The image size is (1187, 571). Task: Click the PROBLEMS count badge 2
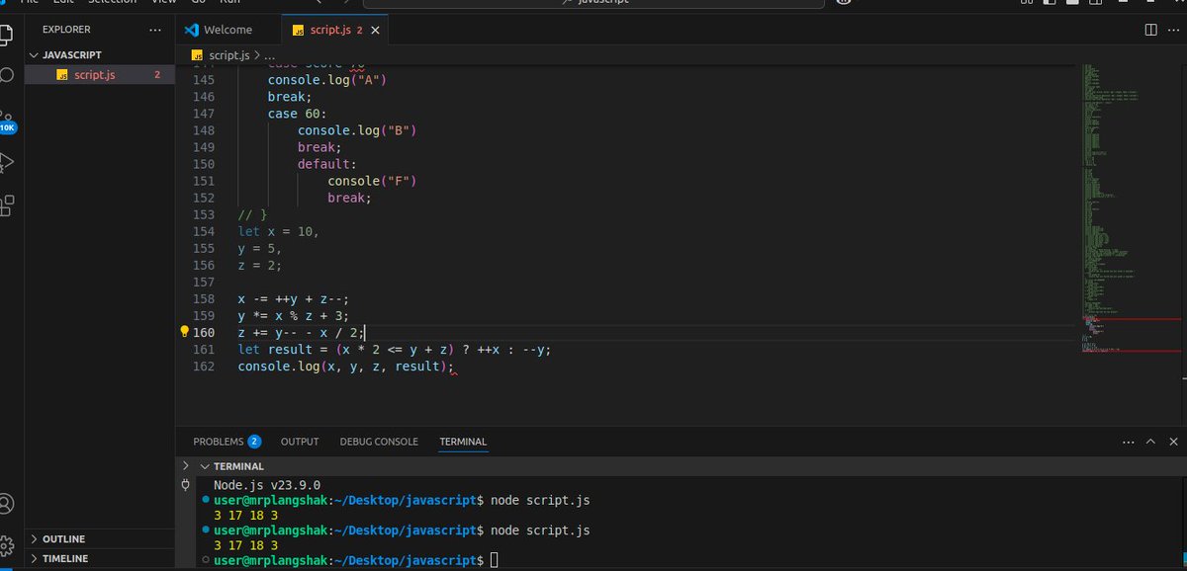tap(254, 442)
